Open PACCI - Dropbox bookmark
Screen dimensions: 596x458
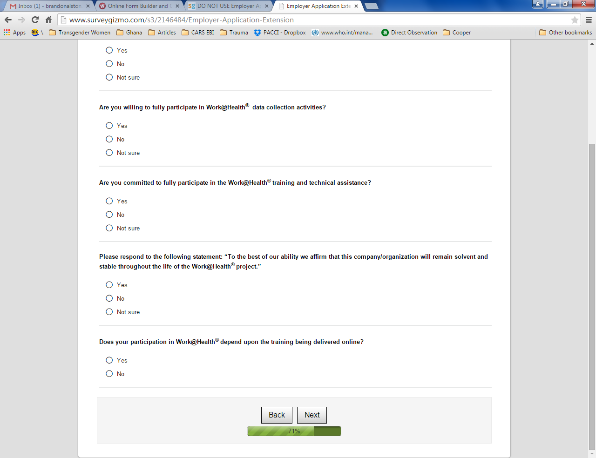[280, 33]
